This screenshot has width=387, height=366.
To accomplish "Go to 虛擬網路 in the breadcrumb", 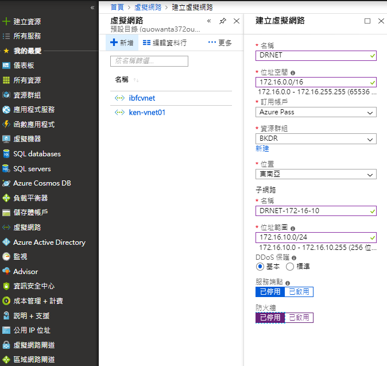I will [x=148, y=7].
